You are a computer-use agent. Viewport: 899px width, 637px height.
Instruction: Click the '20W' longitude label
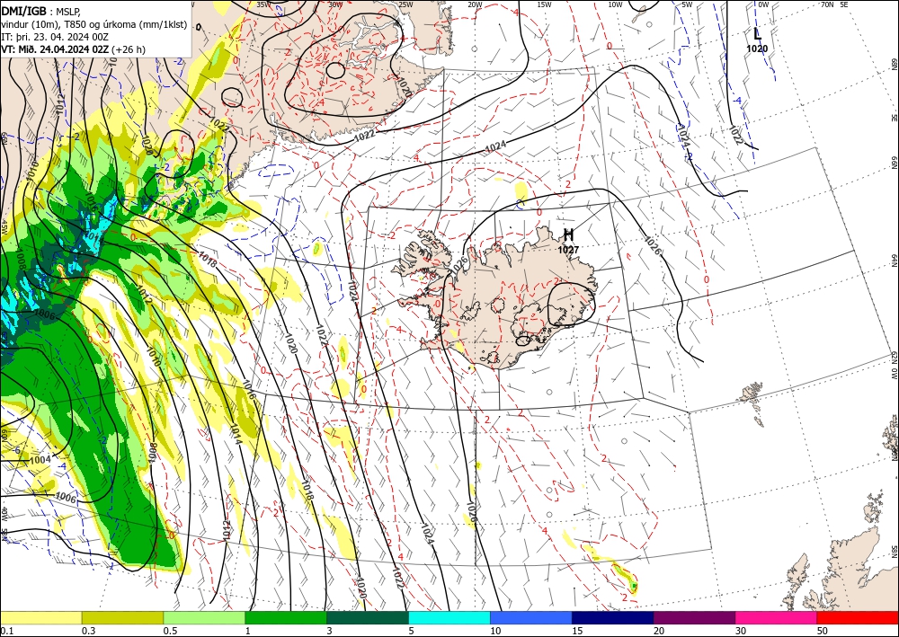[474, 4]
